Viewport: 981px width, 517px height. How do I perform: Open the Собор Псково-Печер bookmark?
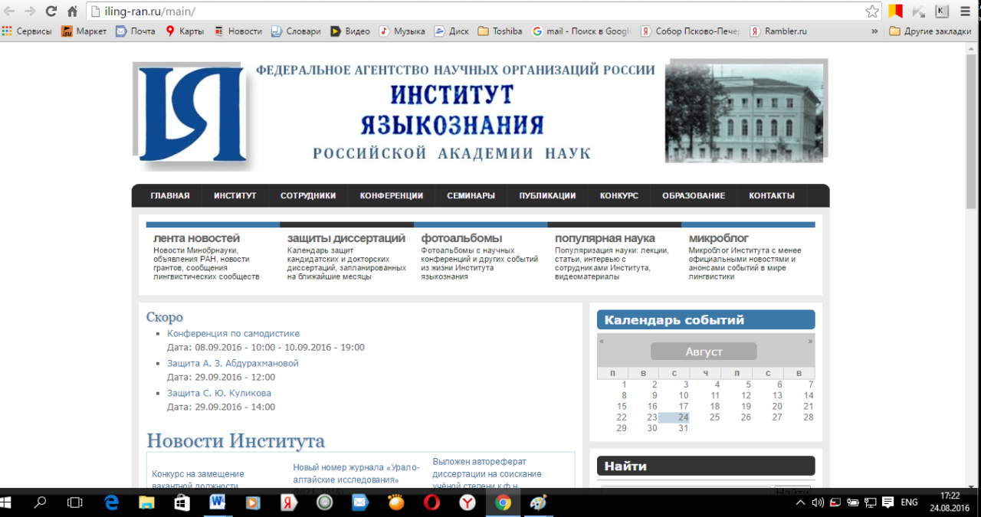pos(690,31)
